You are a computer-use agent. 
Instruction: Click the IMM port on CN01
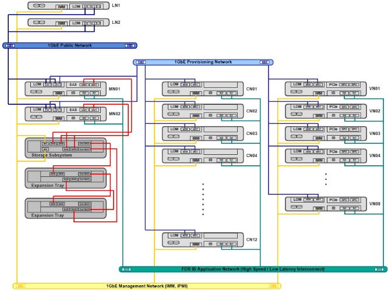coord(196,94)
